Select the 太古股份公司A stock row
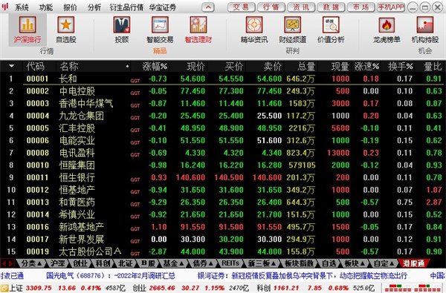 (x=223, y=251)
